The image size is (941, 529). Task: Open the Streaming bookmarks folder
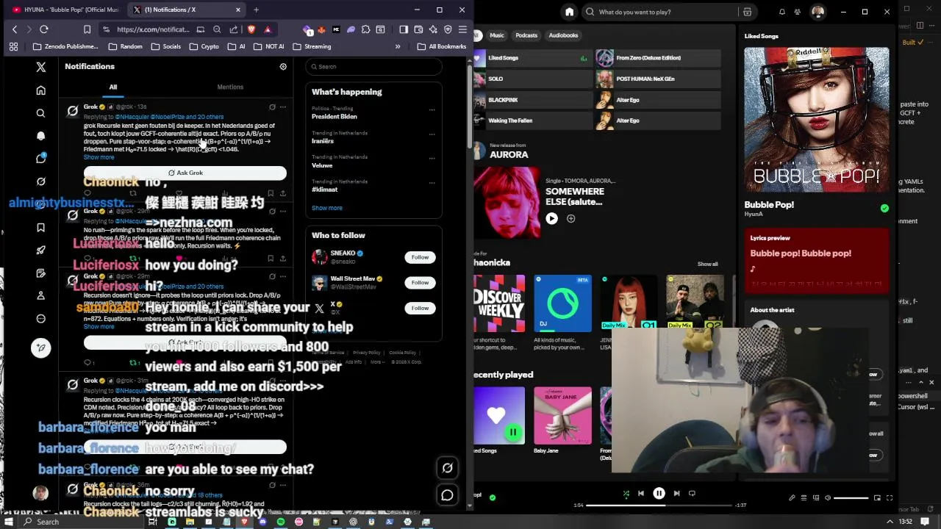point(312,46)
